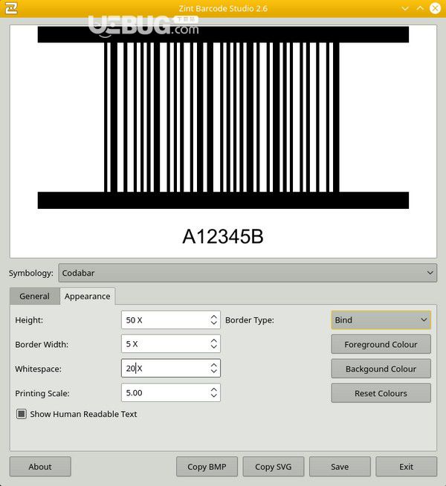Switch to the General tab
Screen dimensions: 446x486
point(34,297)
